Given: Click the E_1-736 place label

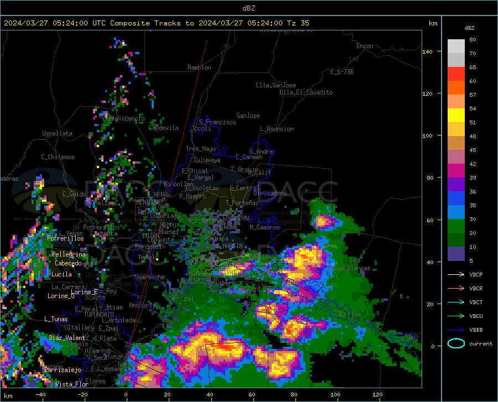Looking at the screenshot, I should click(342, 72).
